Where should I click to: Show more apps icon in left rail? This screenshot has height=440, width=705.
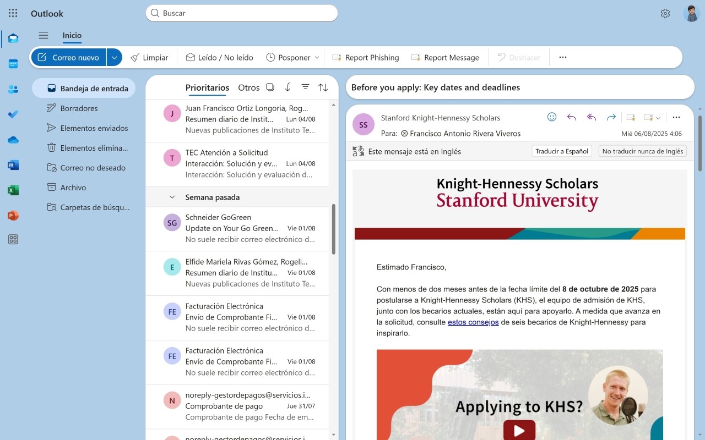13,239
